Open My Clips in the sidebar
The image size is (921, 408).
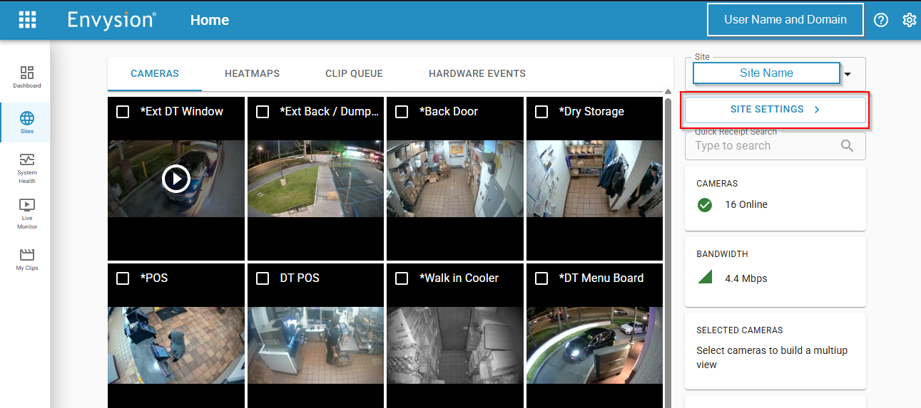pos(27,255)
